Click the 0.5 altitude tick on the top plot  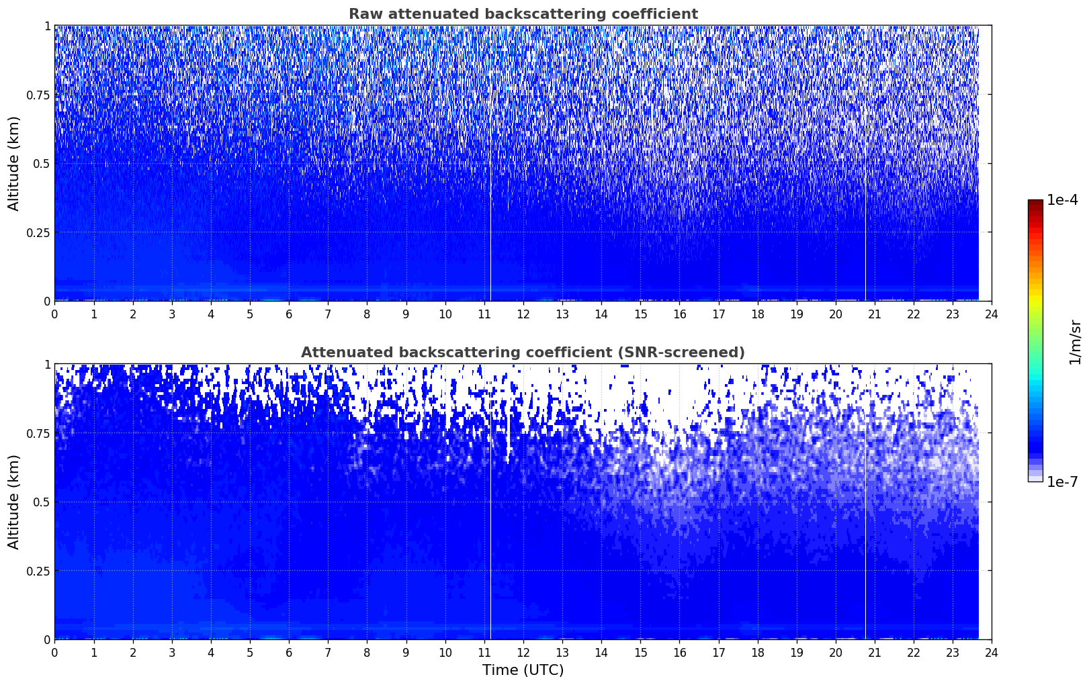pos(42,163)
